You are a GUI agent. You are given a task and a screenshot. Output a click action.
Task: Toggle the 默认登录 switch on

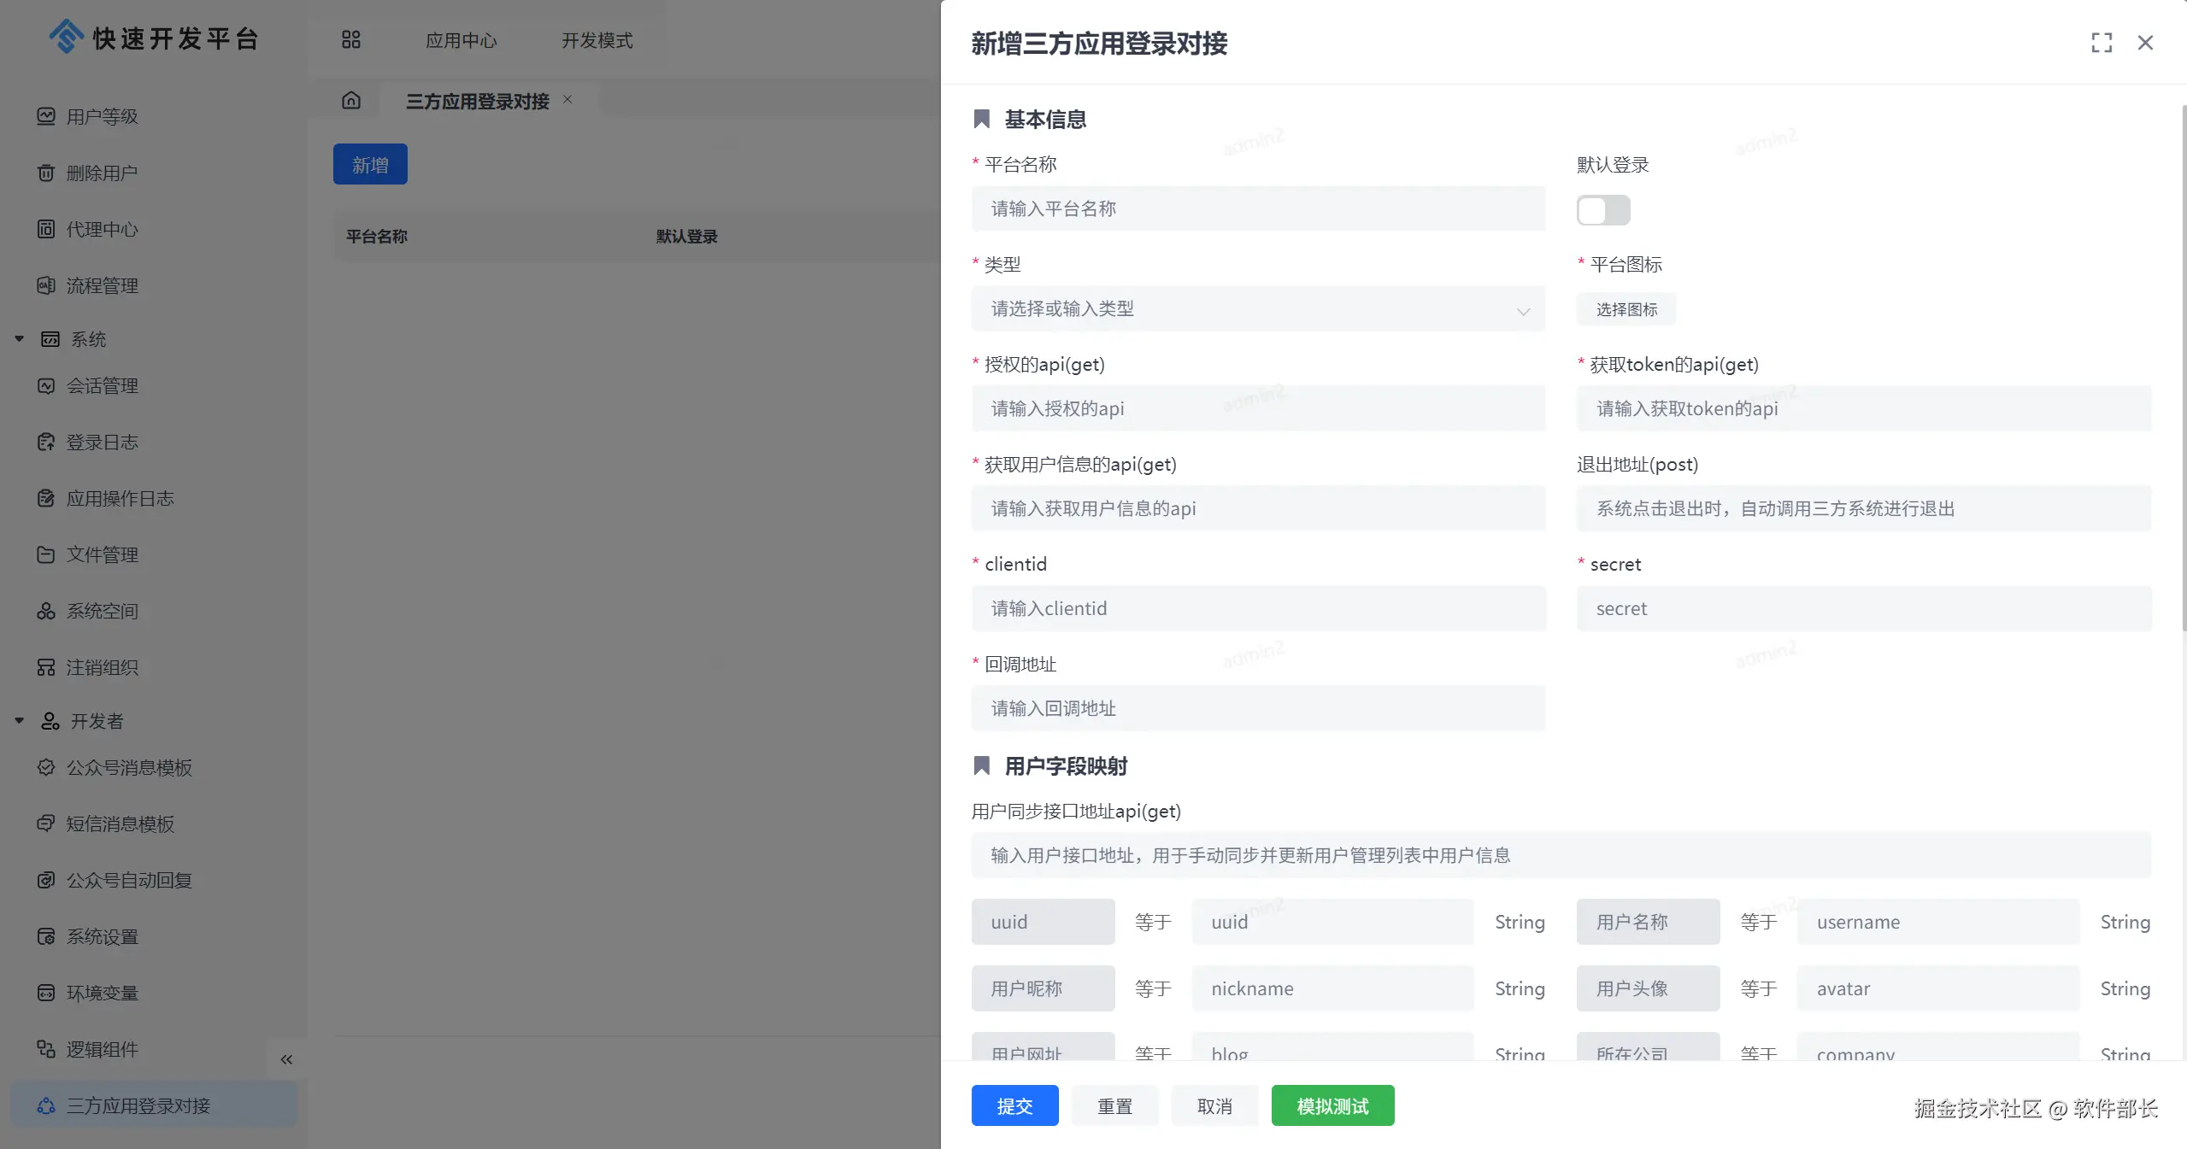(x=1602, y=210)
